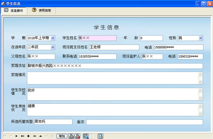
Task: Click the 学生姓名 input field
Action: (x=97, y=38)
